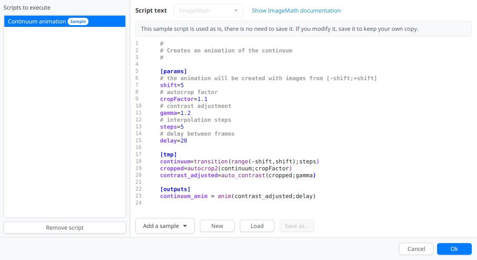Click the [params] section header line
Viewport: 477px width, 260px height.
click(173, 71)
